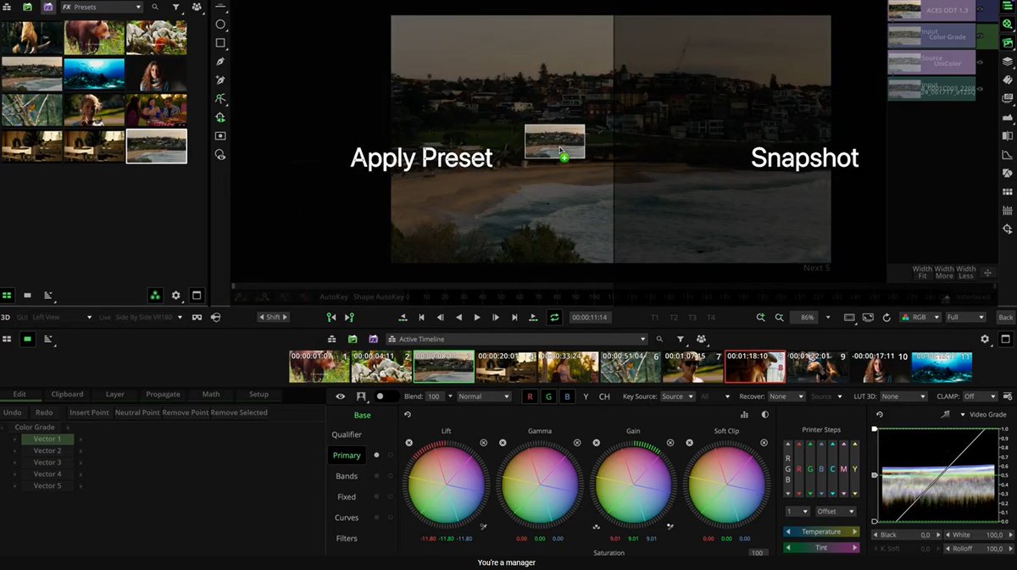Switch to the Curves tab
1017x570 pixels.
(x=347, y=517)
